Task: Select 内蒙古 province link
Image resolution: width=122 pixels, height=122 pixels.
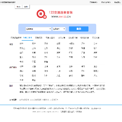Action: [72, 44]
